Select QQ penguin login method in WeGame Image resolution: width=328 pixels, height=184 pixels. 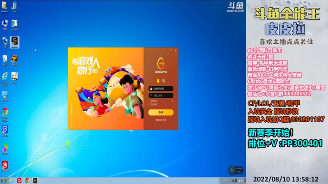(x=158, y=81)
